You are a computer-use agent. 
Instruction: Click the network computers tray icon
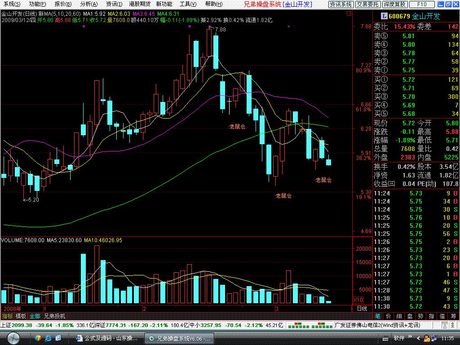[434, 339]
